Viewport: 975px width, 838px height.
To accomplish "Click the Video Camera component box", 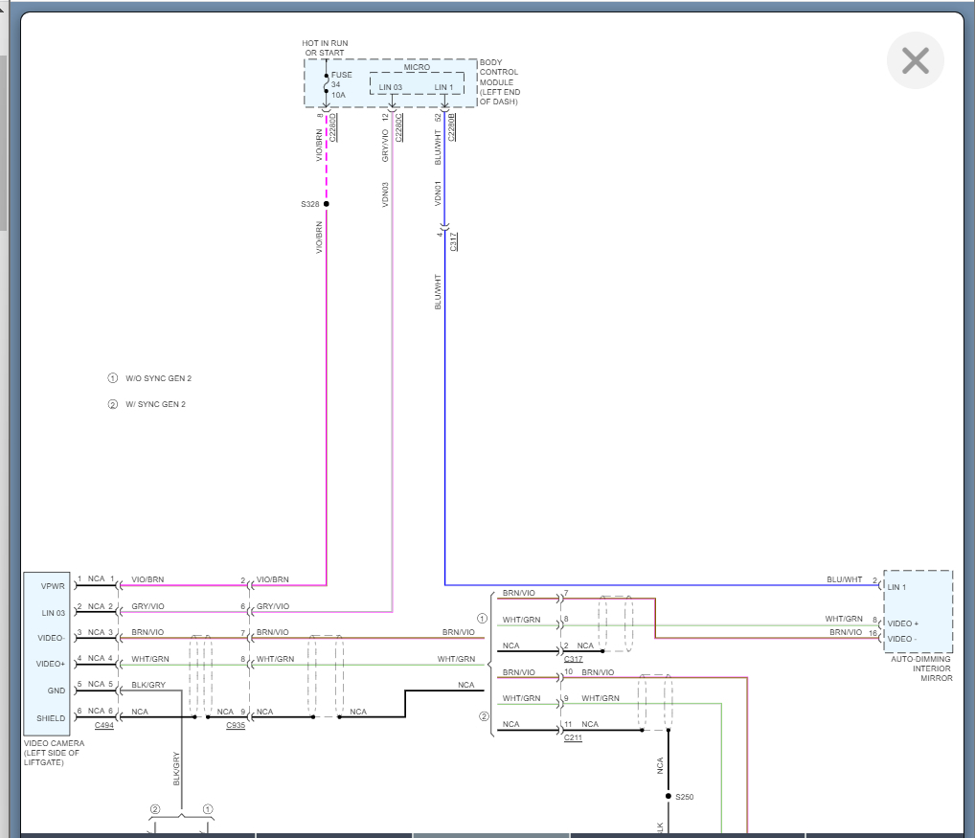I will (47, 653).
